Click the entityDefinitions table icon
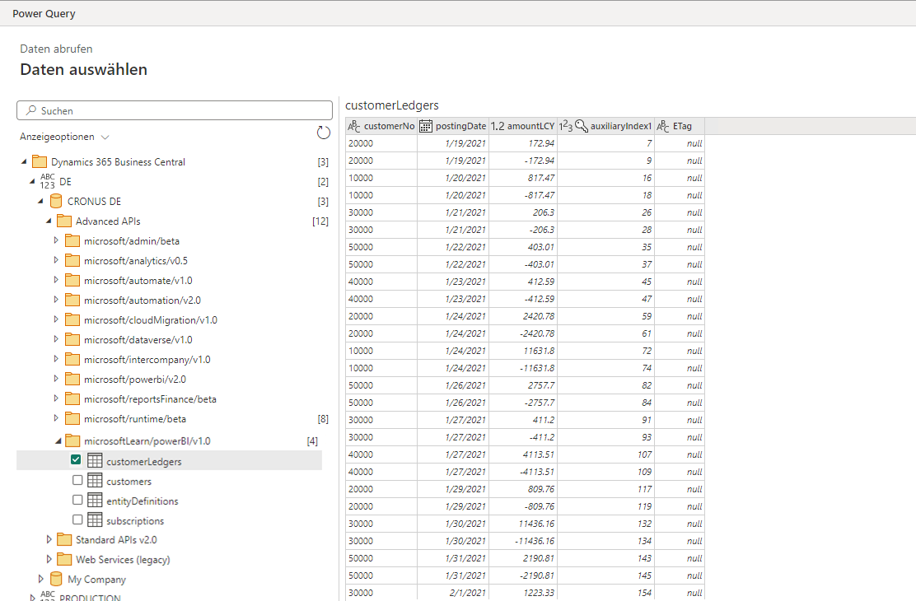 pyautogui.click(x=95, y=501)
